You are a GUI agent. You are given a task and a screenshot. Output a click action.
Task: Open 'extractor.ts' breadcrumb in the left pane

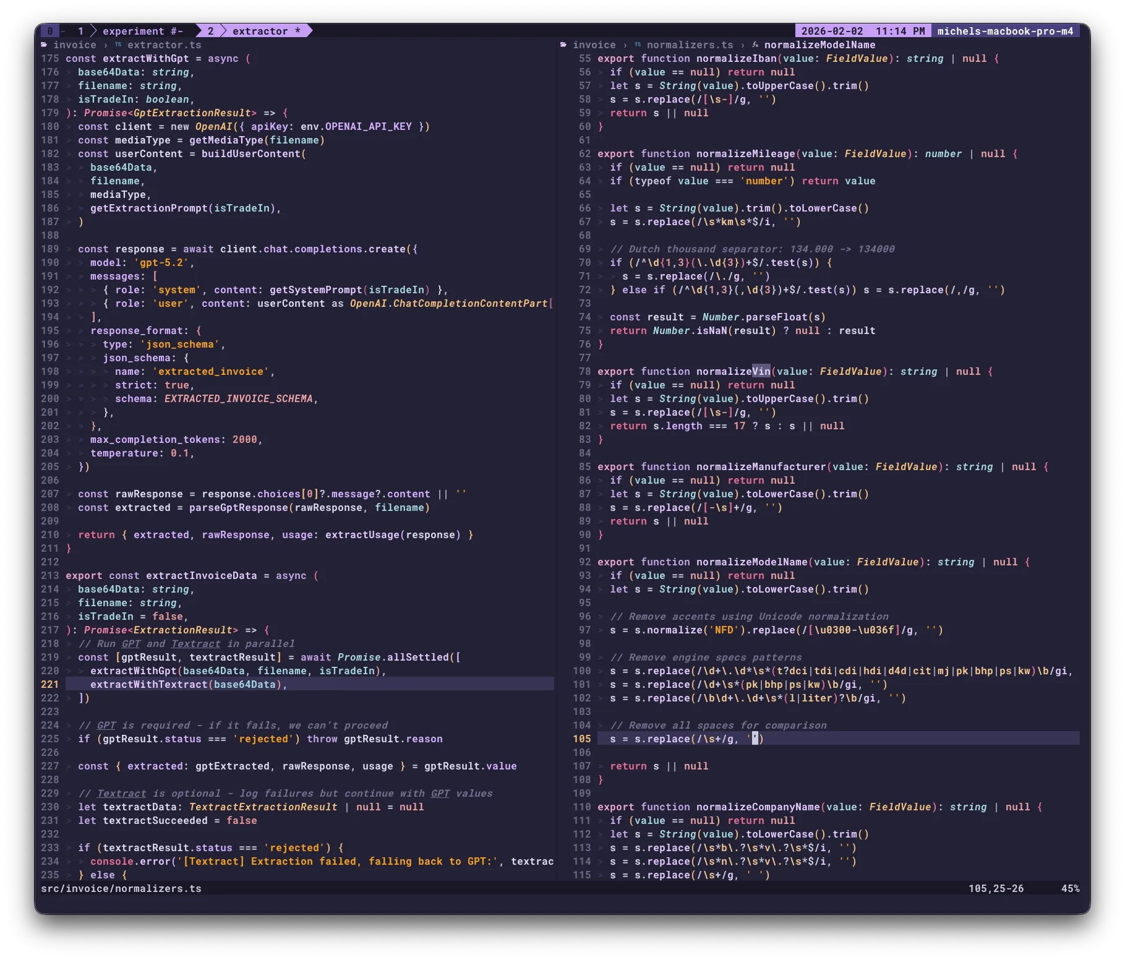click(x=165, y=45)
